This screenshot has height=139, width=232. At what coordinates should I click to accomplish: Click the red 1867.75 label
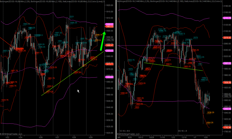pos(14,71)
